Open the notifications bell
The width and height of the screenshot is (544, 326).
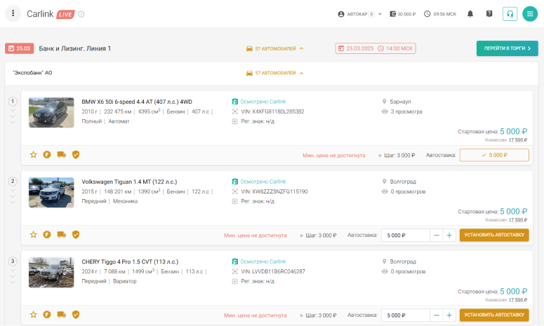click(x=470, y=14)
